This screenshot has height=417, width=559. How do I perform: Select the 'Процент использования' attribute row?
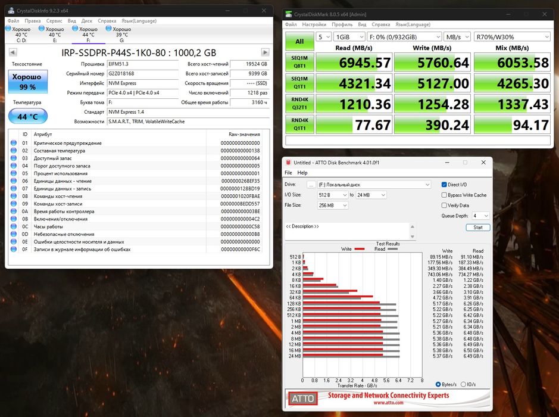point(136,173)
